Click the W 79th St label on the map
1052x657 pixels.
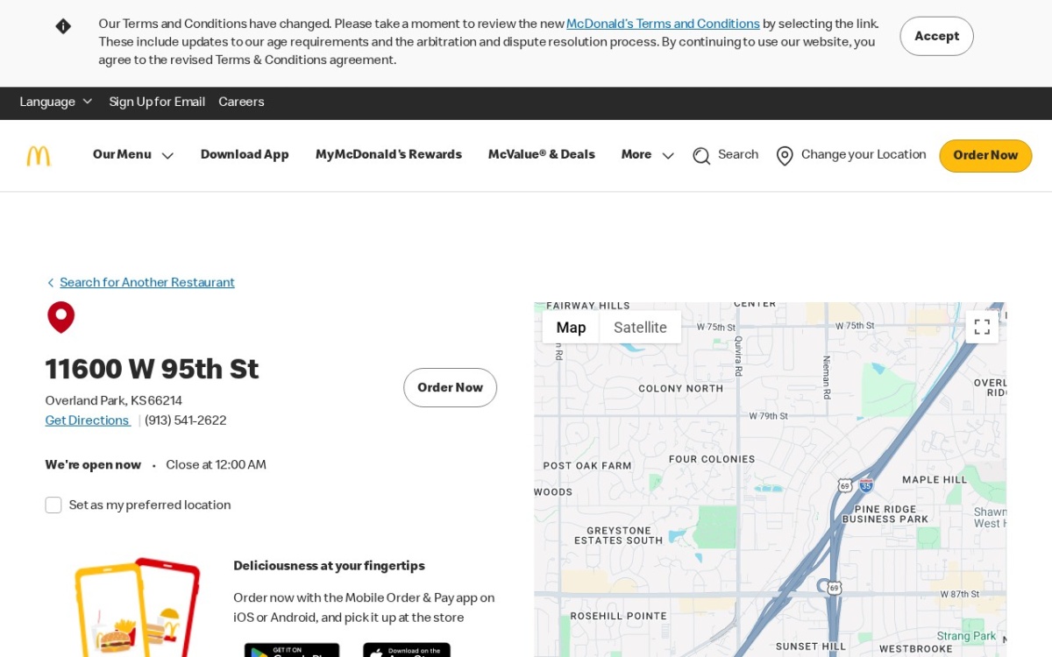769,416
